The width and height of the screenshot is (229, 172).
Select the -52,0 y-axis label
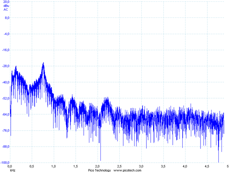click(6, 98)
